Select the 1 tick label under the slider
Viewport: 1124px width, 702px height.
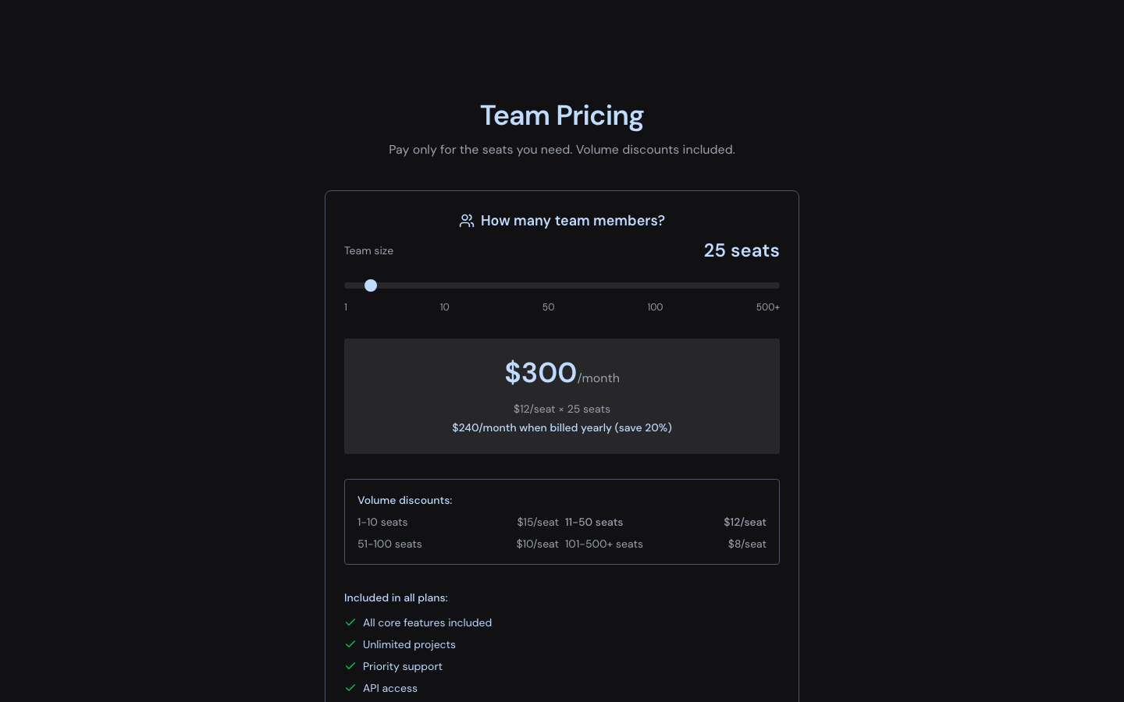pos(346,307)
